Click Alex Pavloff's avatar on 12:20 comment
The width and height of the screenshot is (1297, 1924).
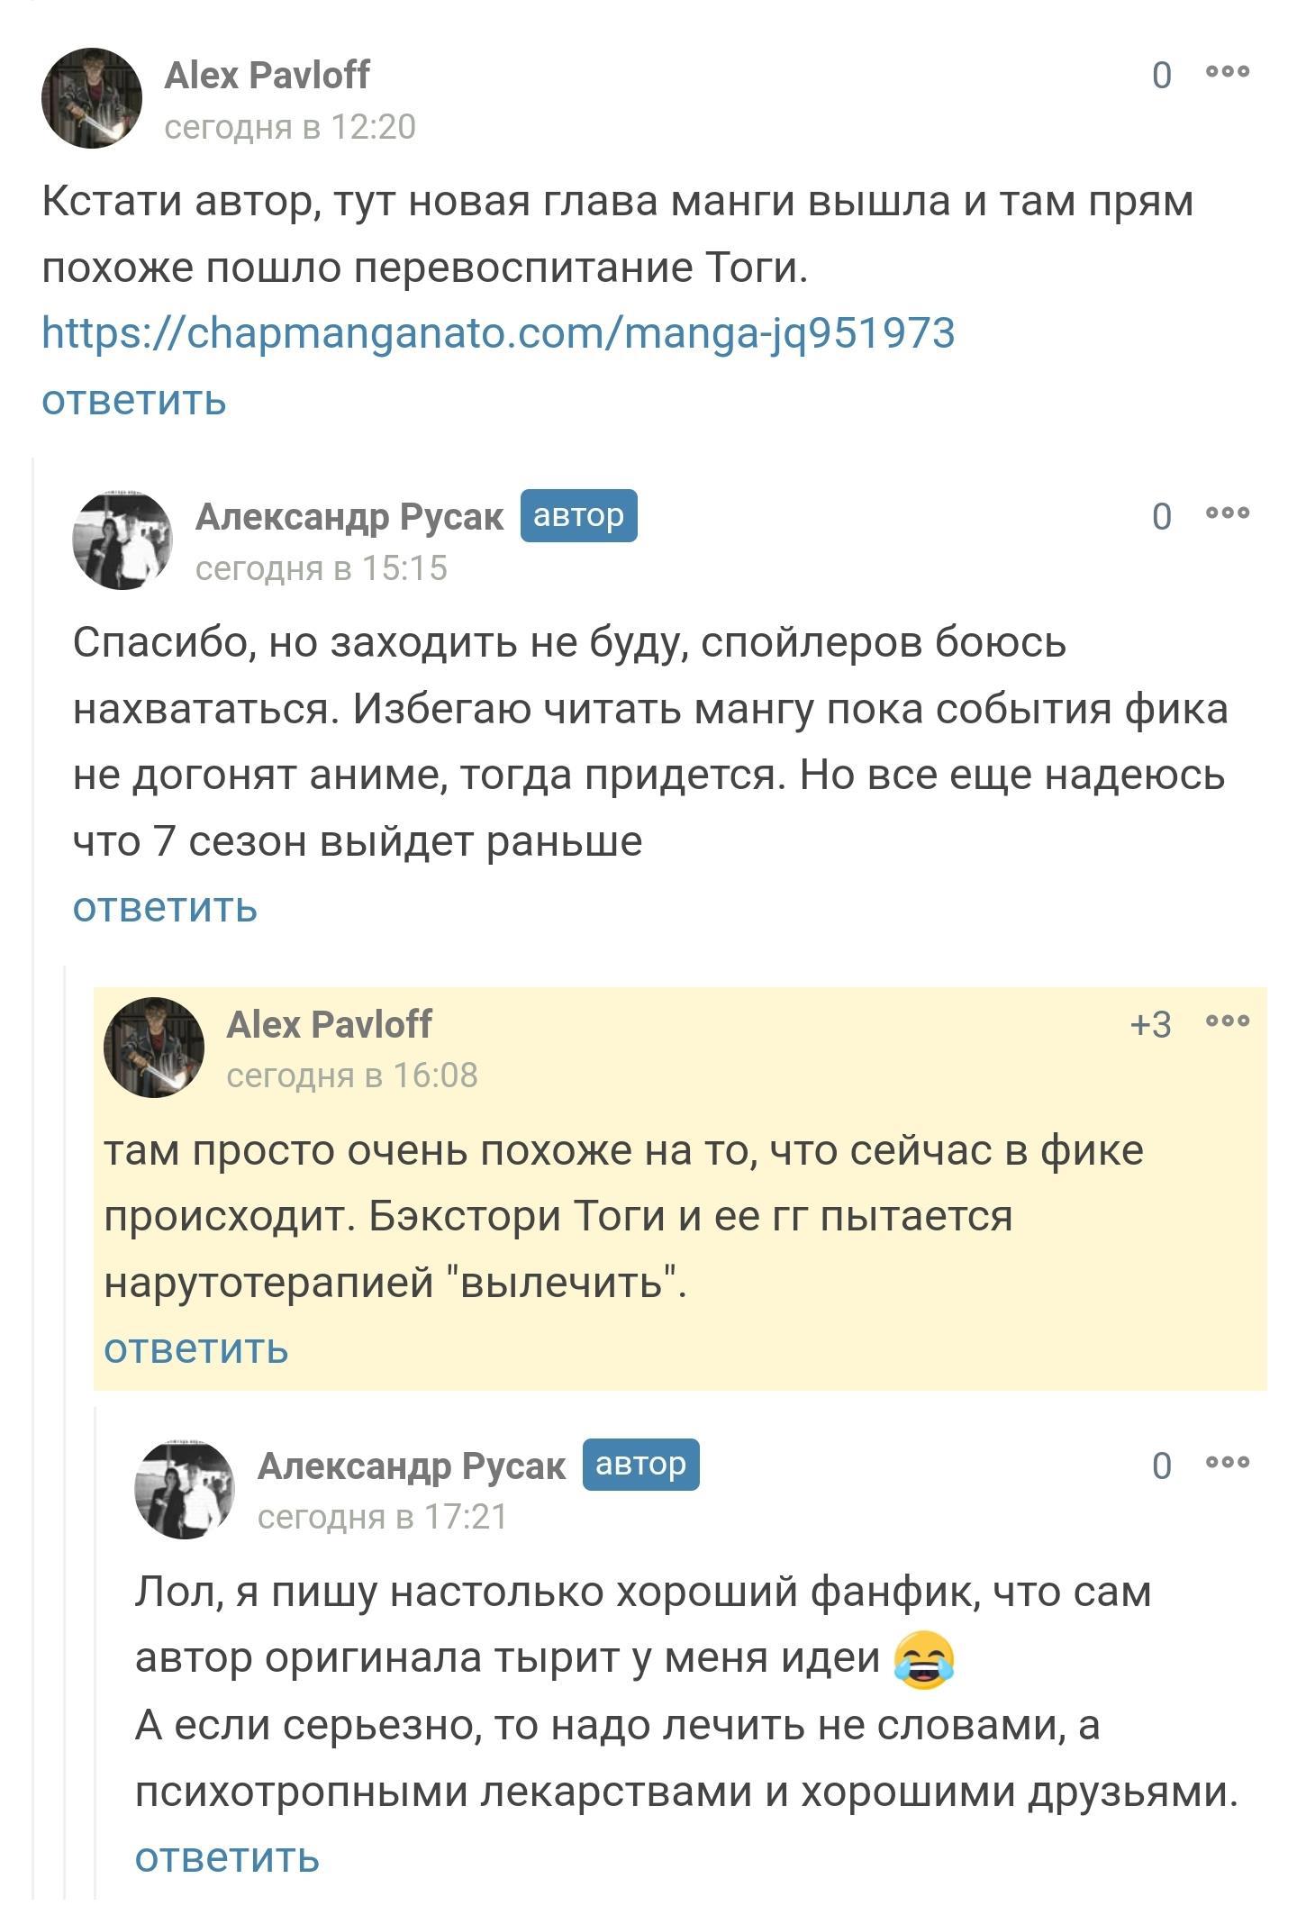92,98
